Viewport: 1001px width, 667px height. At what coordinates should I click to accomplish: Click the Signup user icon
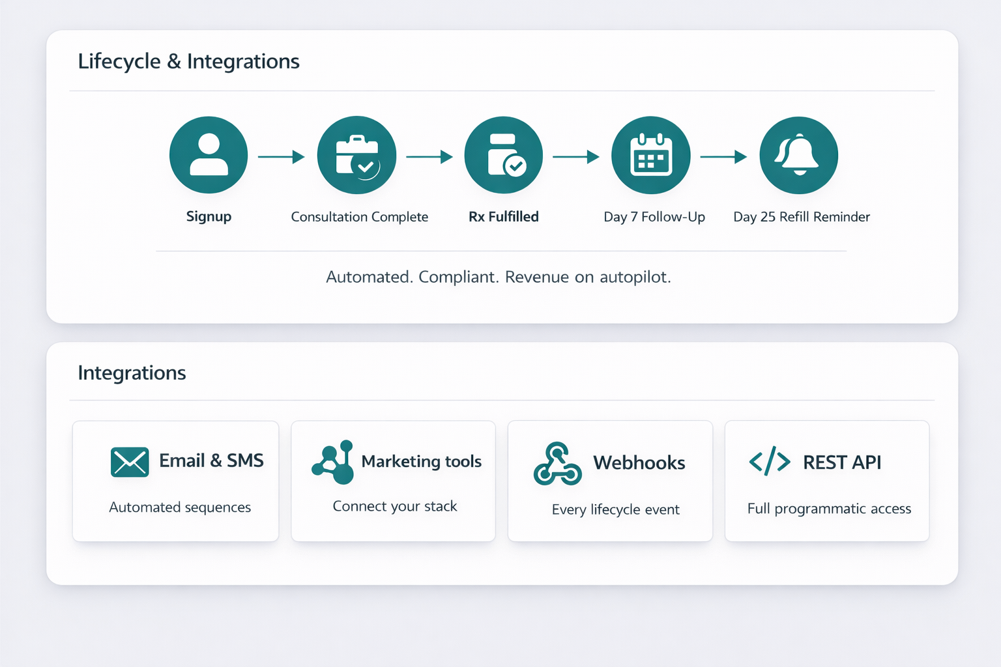(209, 155)
